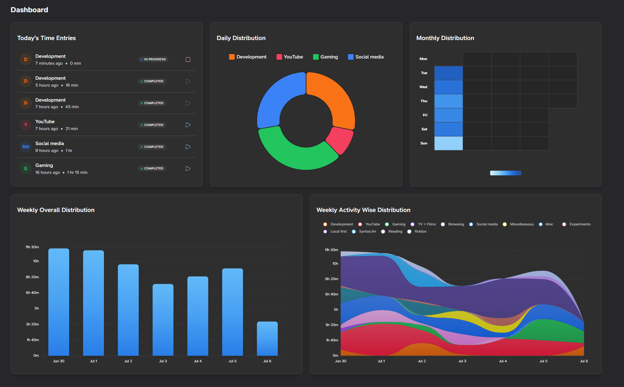Viewport: 624px width, 387px height.
Task: Restart the Gaming time entry
Action: point(188,168)
